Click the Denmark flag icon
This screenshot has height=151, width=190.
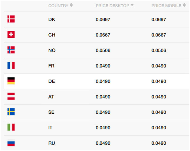tap(11, 19)
